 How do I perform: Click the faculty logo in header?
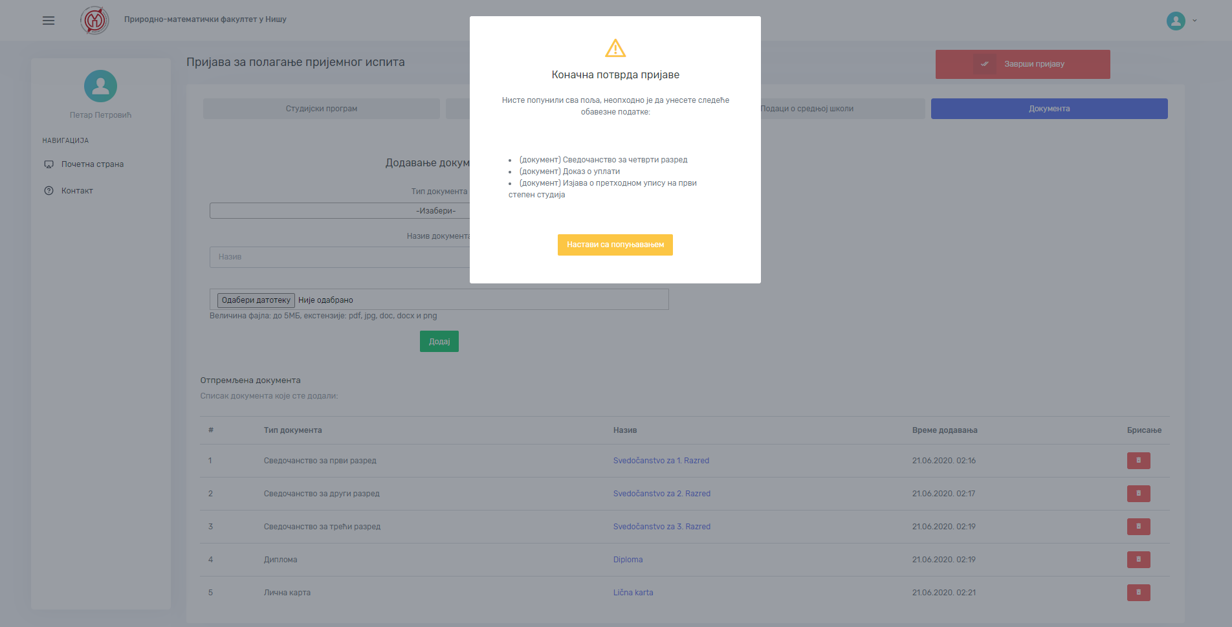[x=94, y=21]
